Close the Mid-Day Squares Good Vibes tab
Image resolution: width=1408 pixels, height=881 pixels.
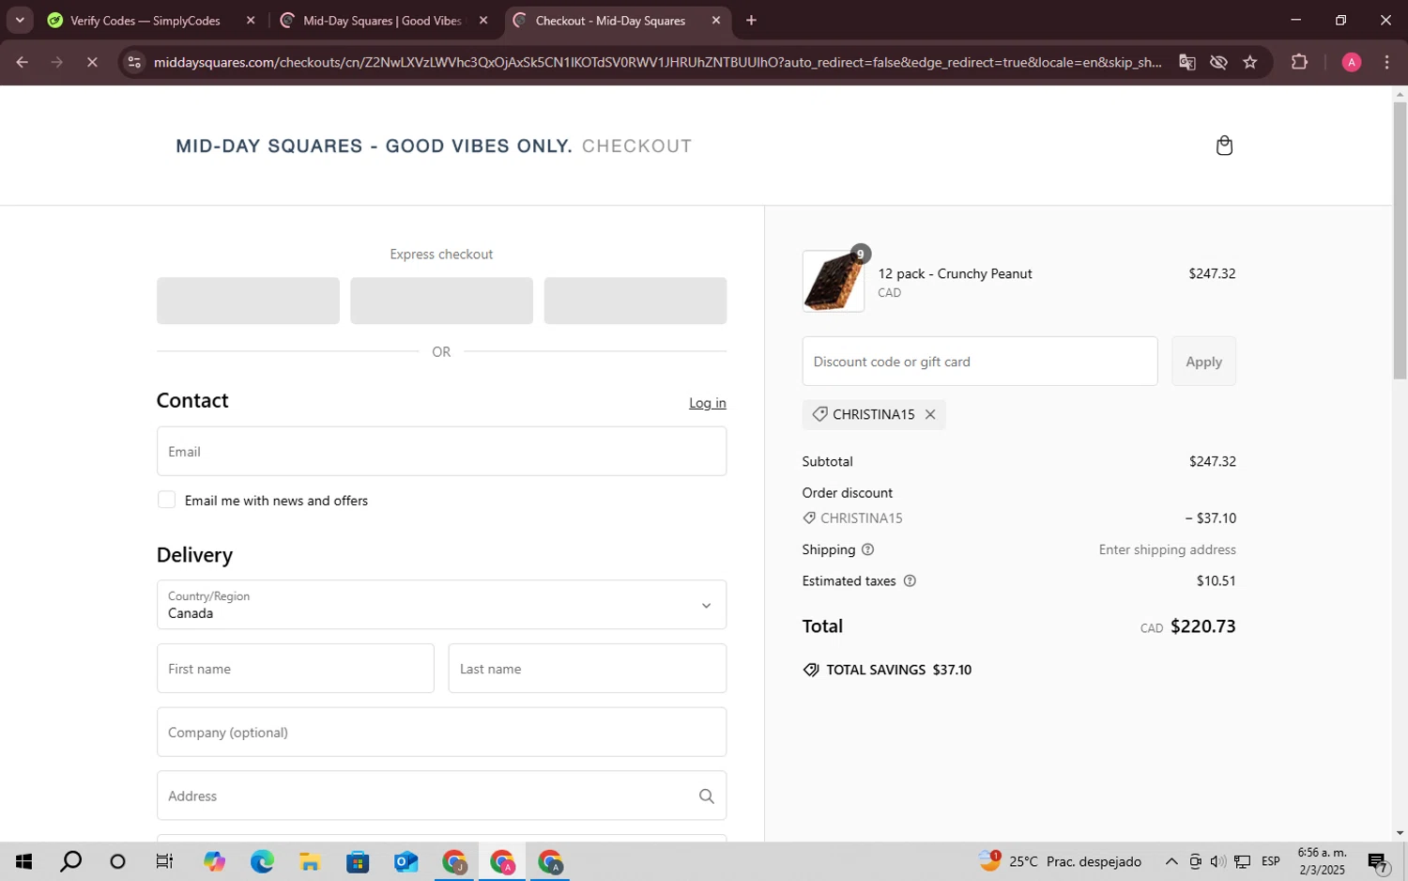[483, 21]
